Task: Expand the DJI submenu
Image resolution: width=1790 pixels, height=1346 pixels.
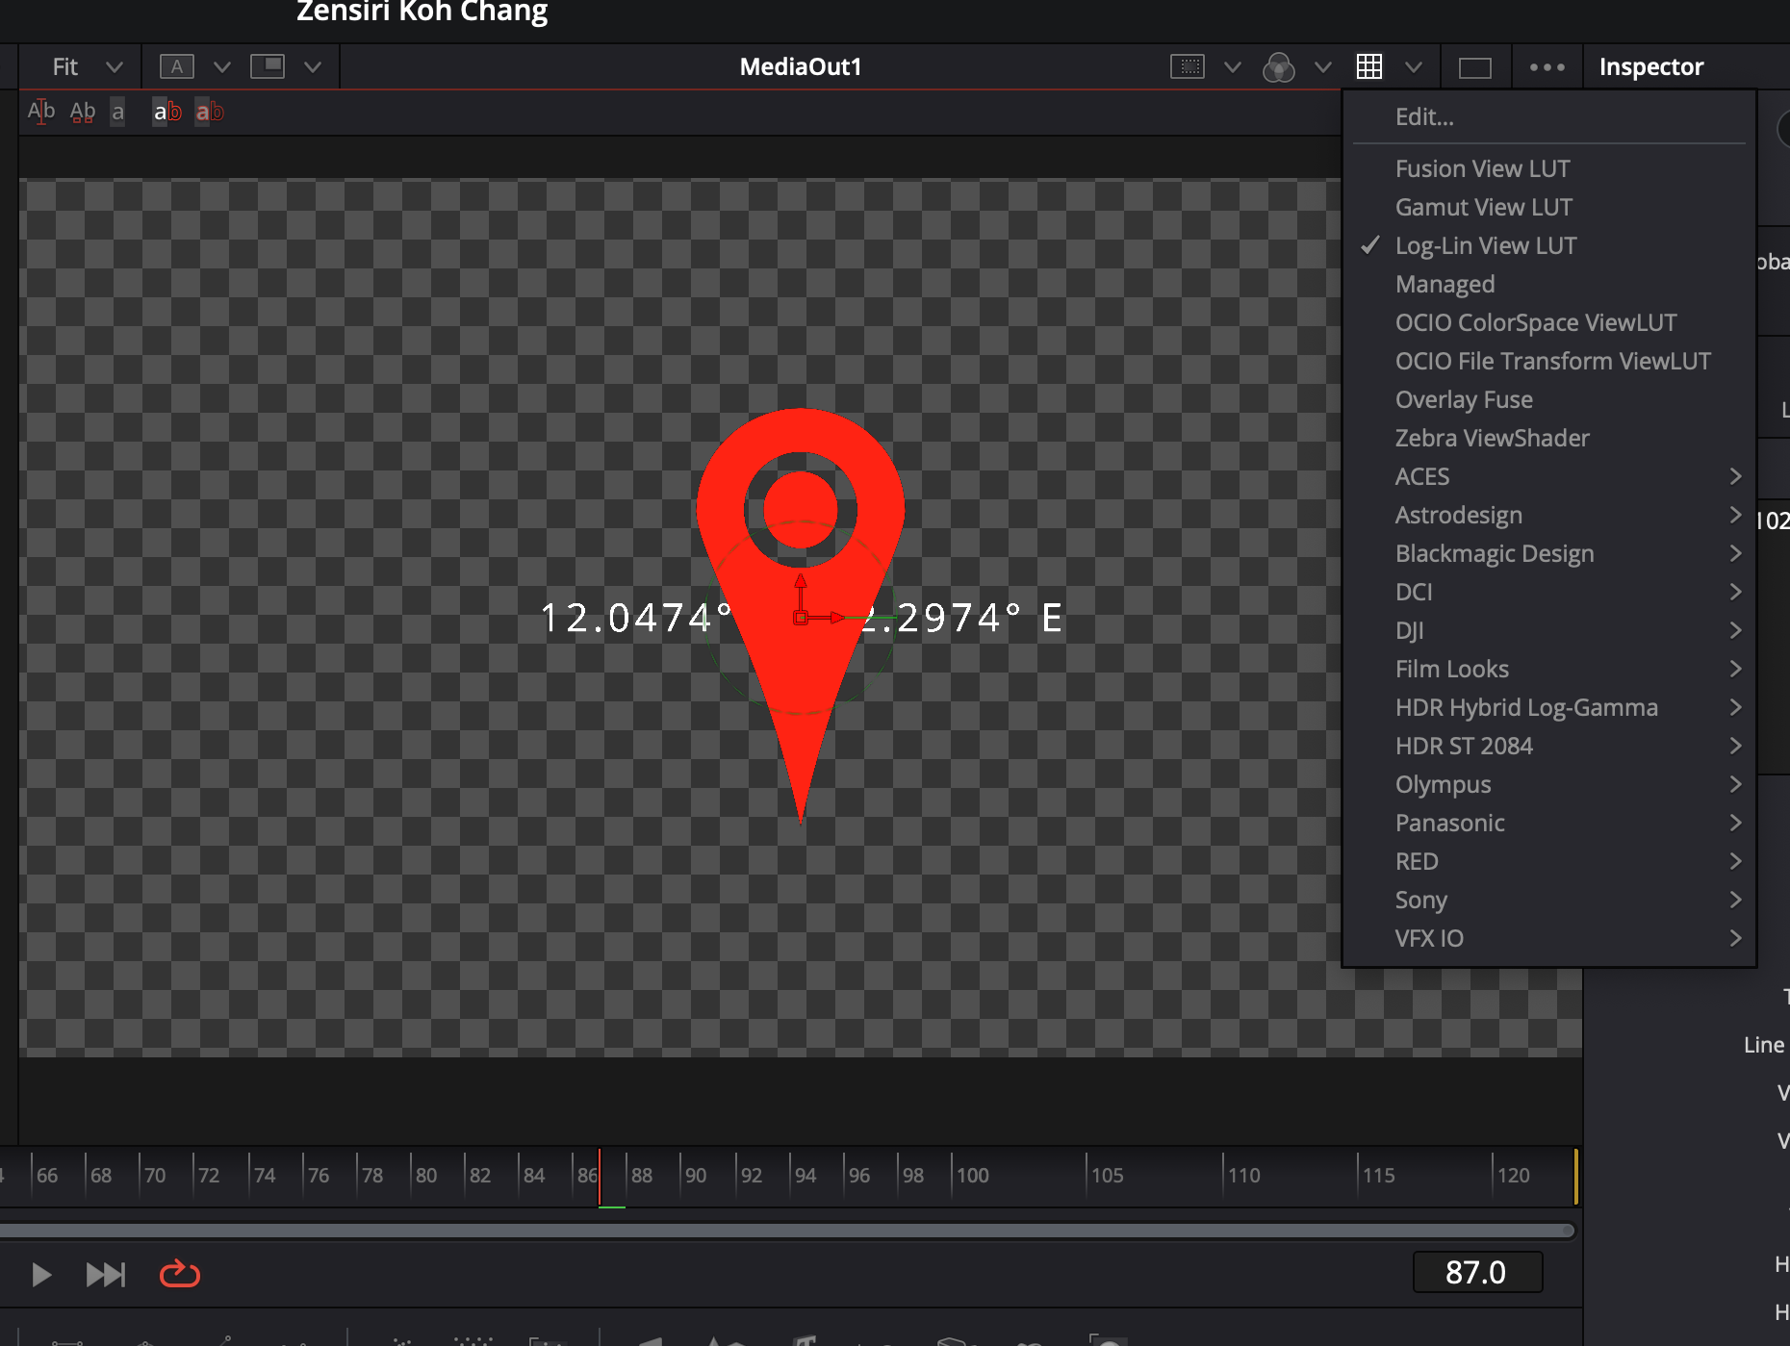Action: [1549, 630]
